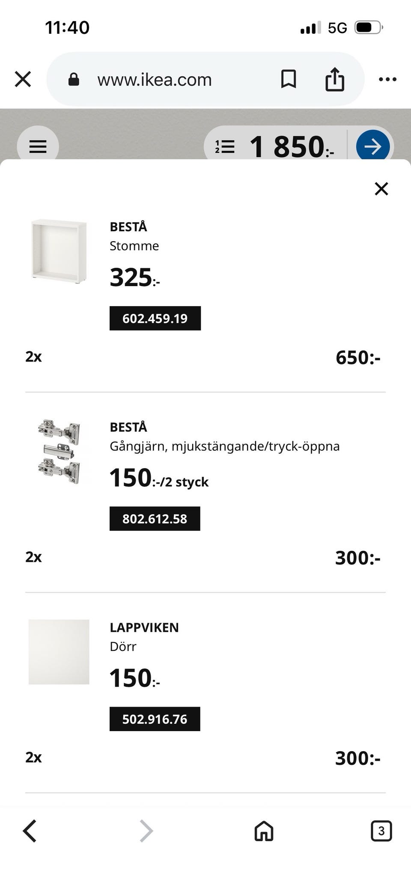Close the browser page with X
This screenshot has height=890, width=411.
23,79
